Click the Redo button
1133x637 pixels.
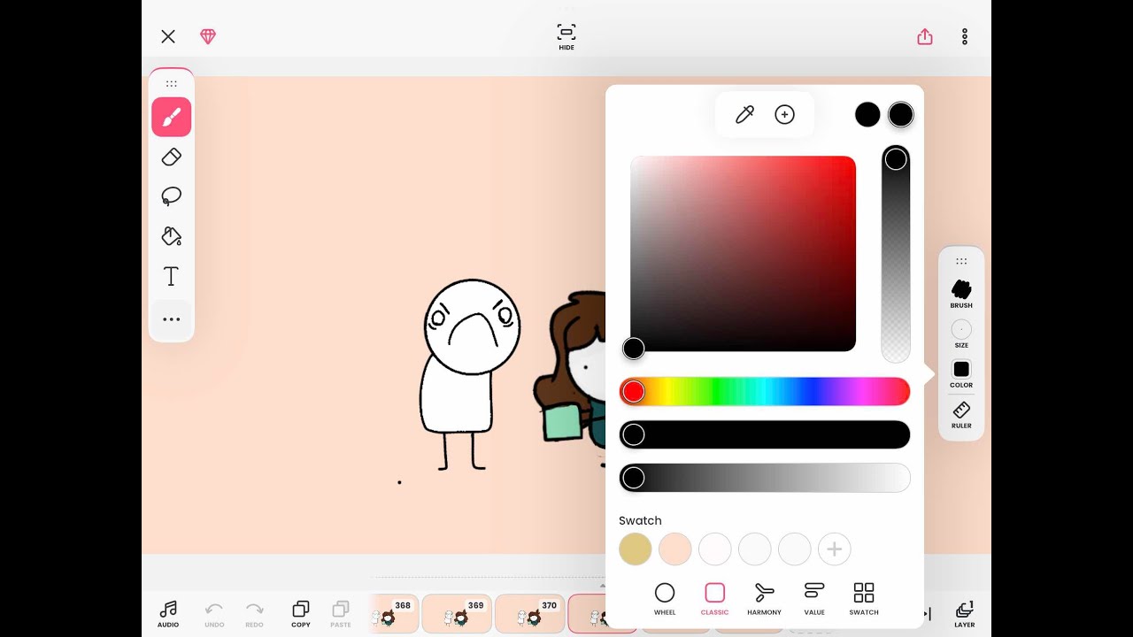254,613
